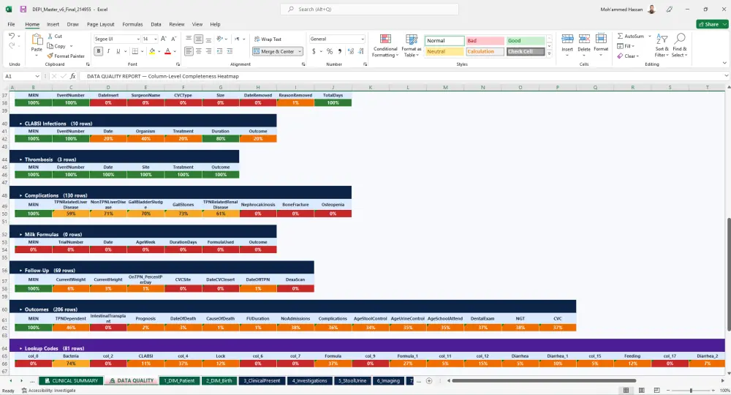Open the File menu
This screenshot has height=395, width=731.
point(11,24)
